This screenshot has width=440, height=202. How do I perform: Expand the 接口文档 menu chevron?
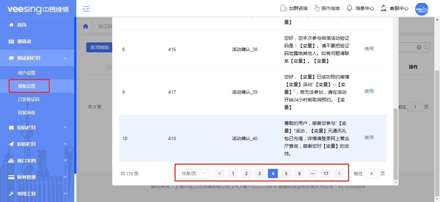[x=65, y=160]
